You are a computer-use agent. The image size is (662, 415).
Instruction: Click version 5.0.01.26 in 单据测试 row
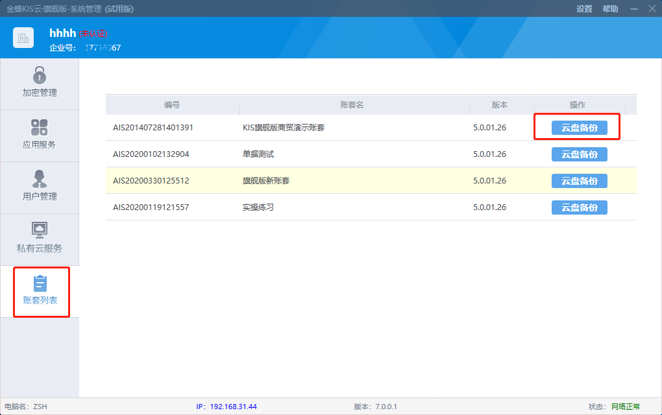pos(489,154)
